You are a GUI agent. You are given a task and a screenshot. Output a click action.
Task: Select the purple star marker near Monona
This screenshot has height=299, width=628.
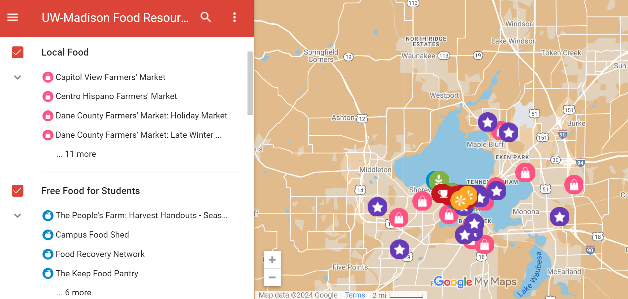[x=560, y=216]
